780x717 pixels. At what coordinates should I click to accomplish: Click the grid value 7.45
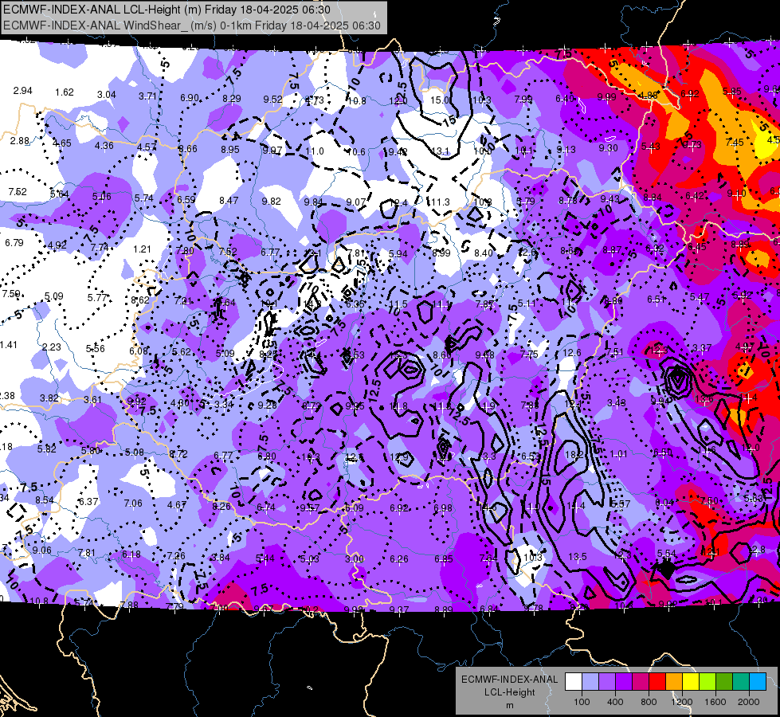point(735,143)
